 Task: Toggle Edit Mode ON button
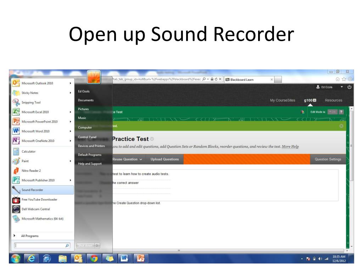(x=333, y=112)
